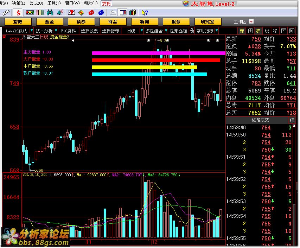Click the small red gear icon by the chart title
This screenshot has width=300, height=248.
point(4,37)
